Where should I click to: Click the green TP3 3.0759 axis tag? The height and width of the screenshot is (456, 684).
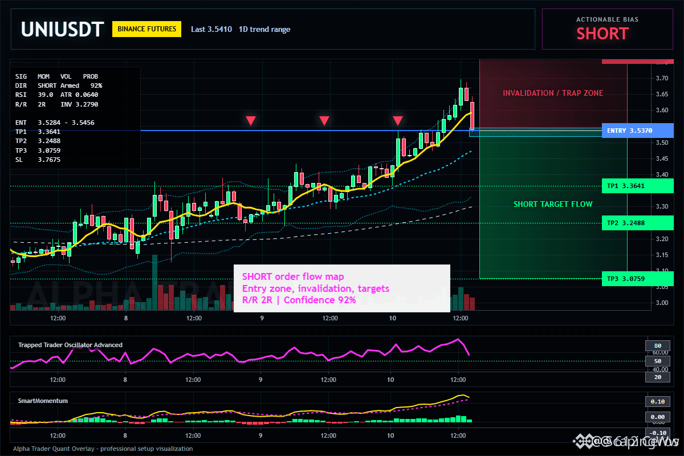click(x=637, y=279)
